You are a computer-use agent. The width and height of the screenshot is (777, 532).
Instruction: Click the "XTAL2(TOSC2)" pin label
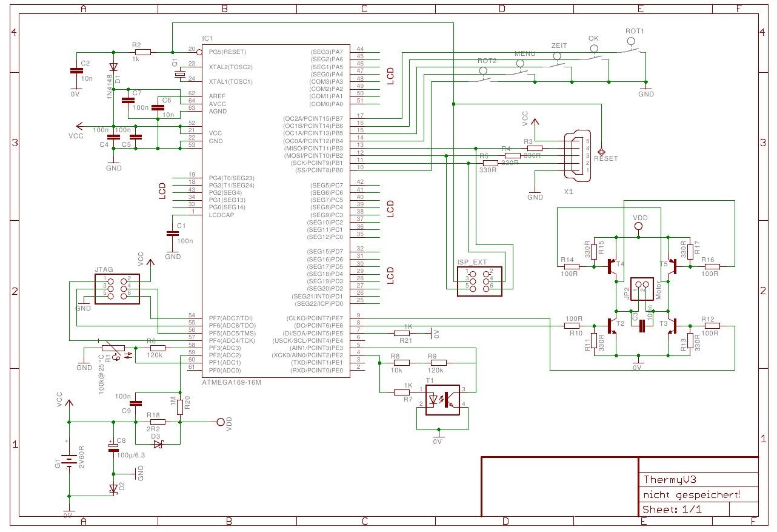pyautogui.click(x=230, y=67)
